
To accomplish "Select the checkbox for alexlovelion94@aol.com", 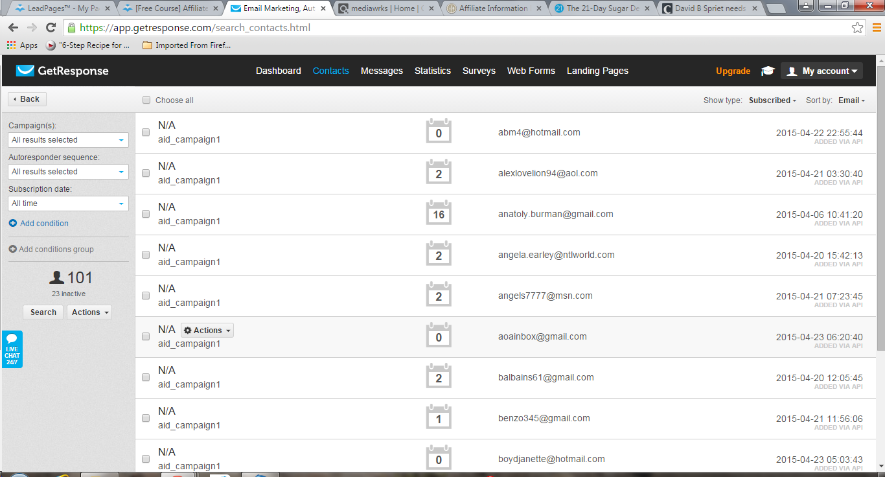I will click(x=146, y=173).
